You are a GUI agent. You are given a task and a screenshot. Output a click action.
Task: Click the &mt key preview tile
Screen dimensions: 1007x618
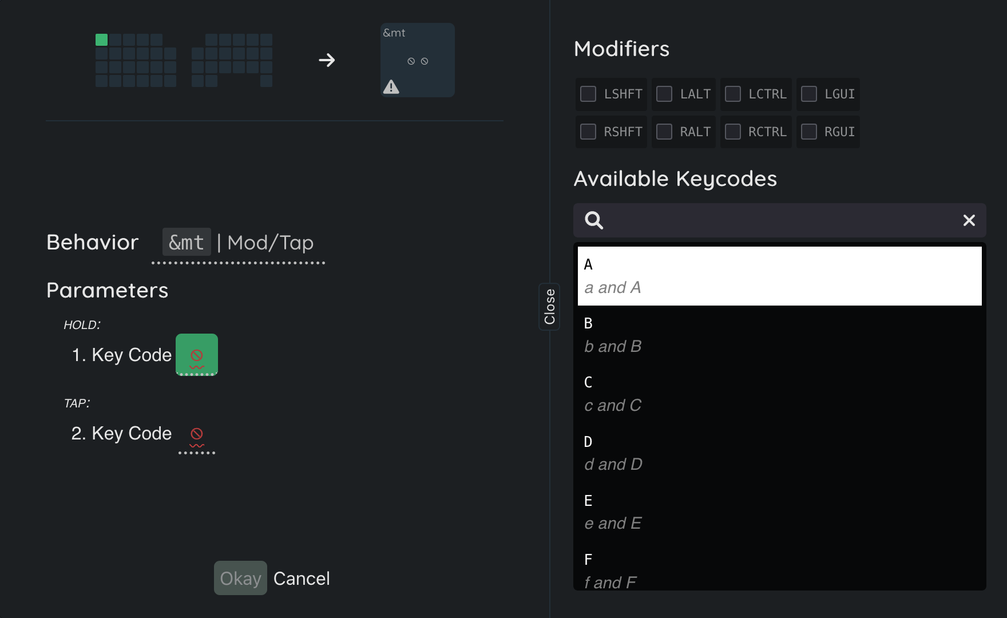point(418,60)
